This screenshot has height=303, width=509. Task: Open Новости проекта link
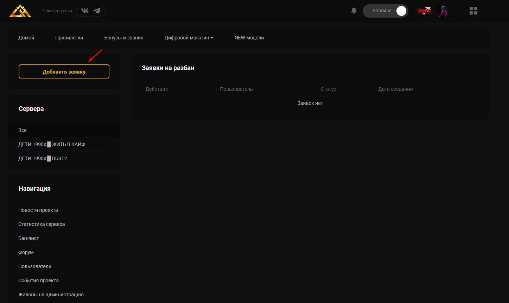[x=38, y=210]
